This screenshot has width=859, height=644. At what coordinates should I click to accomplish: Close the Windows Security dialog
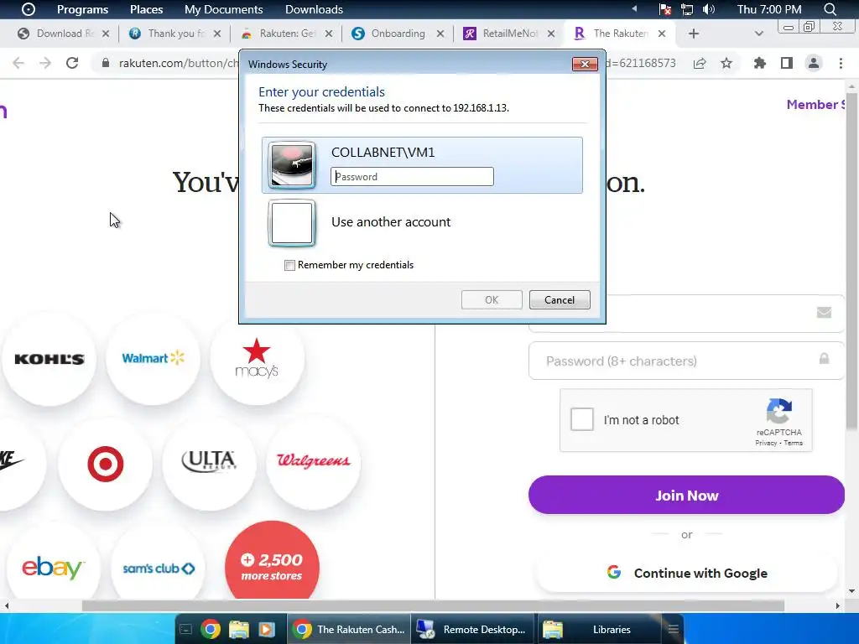(x=585, y=64)
